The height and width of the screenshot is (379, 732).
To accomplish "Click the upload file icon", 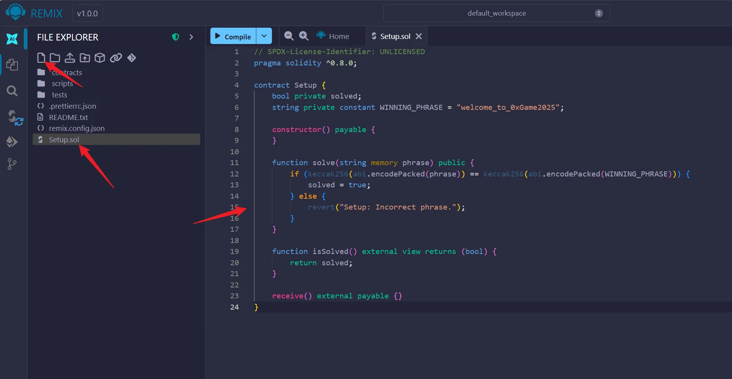I will pos(70,58).
